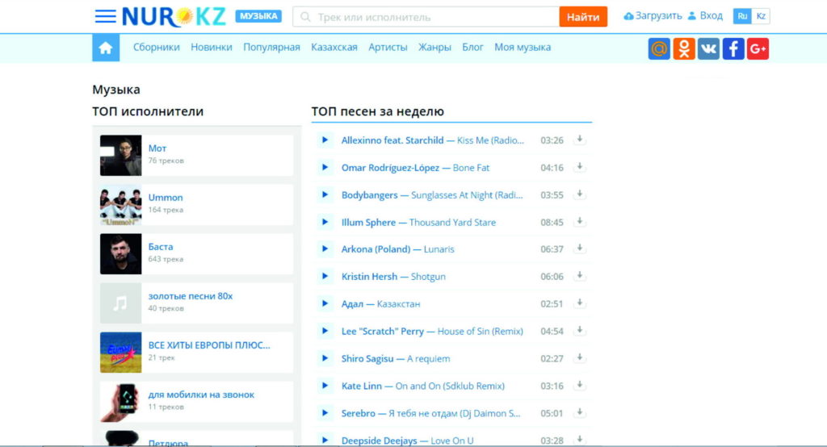
Task: Open the Казахская menu item
Action: (334, 48)
